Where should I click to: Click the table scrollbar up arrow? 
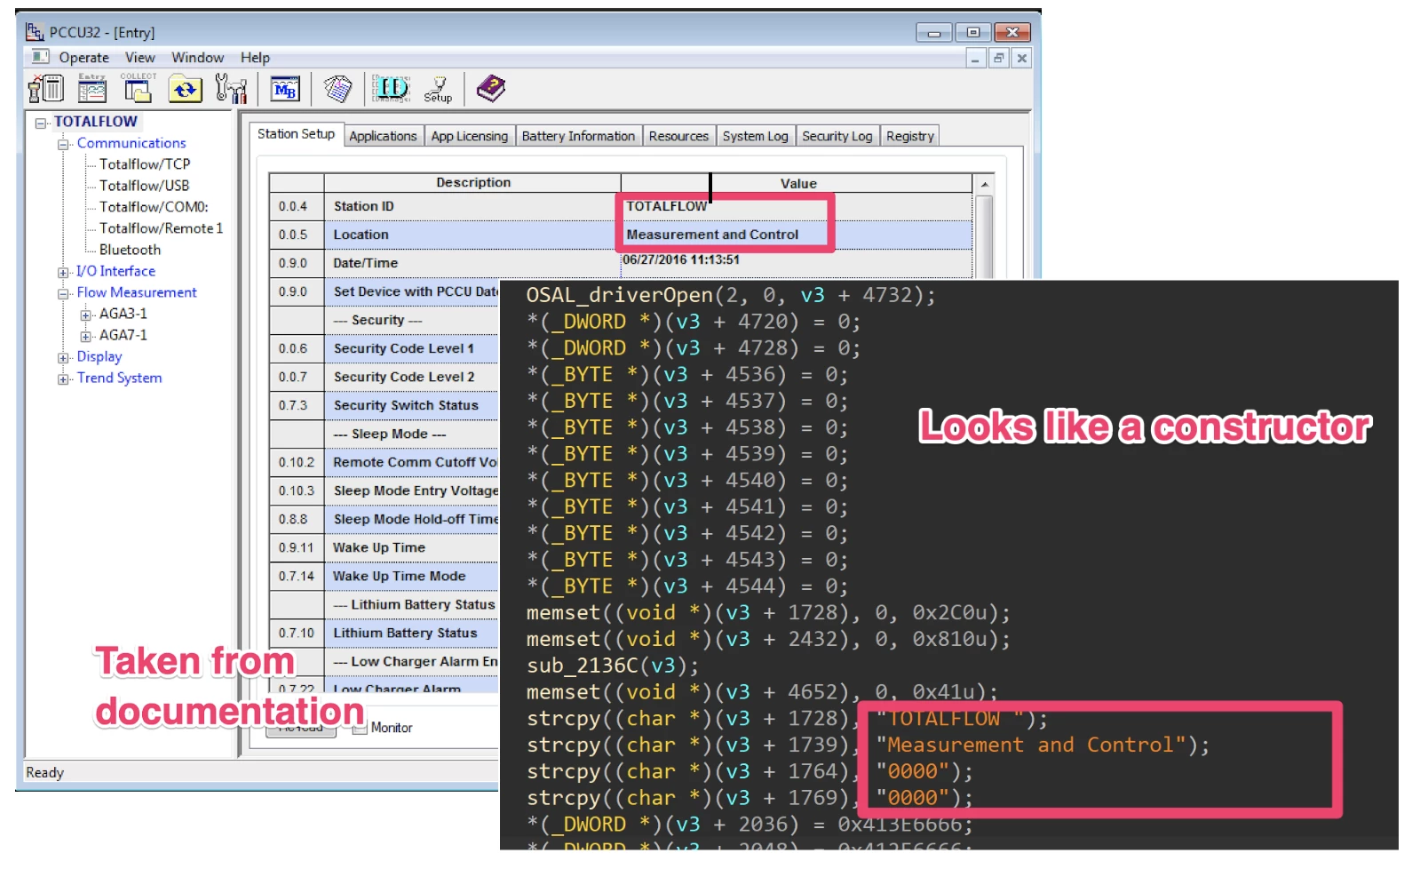[x=983, y=185]
